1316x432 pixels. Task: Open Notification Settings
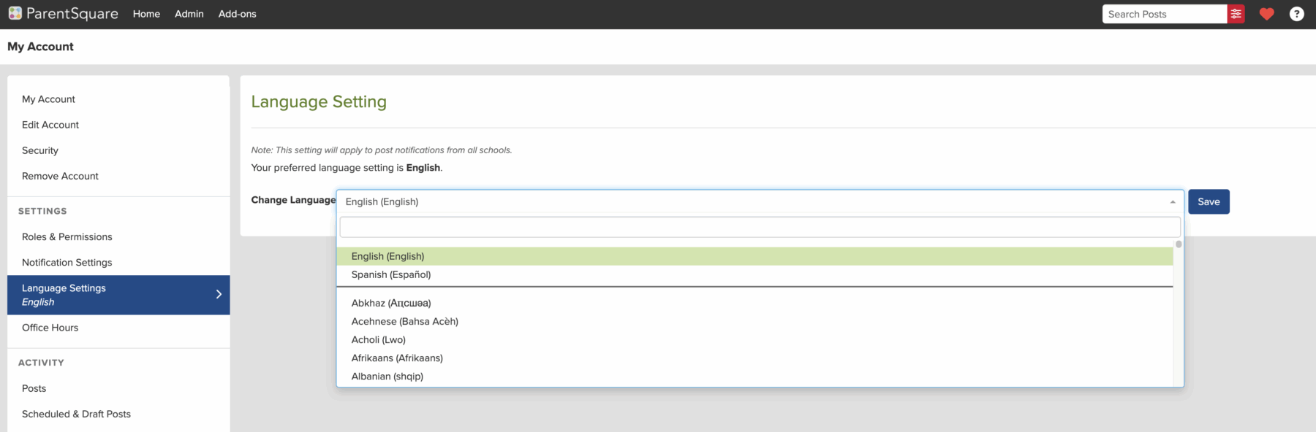[67, 263]
